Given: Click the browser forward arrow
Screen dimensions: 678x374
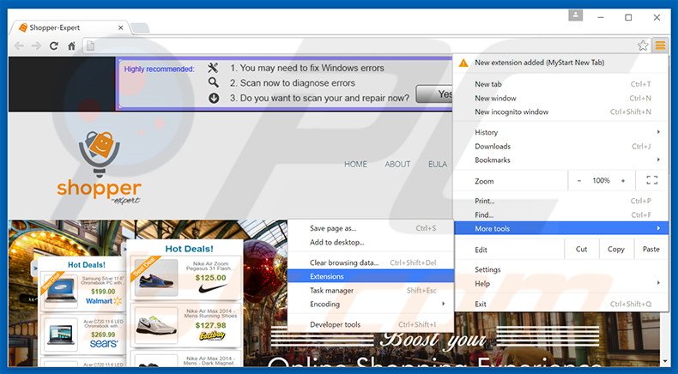Looking at the screenshot, I should coord(36,45).
